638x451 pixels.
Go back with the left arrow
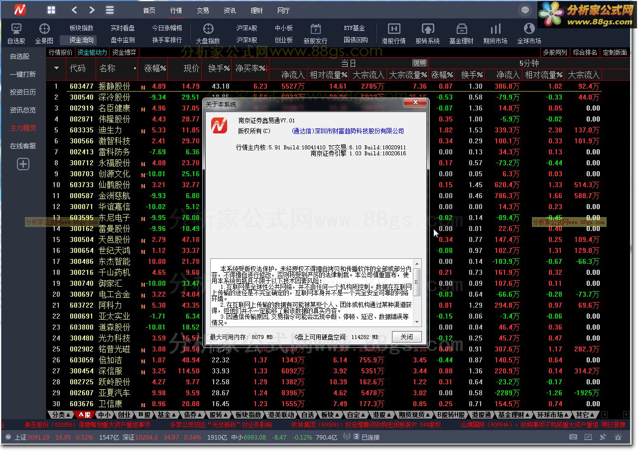click(x=74, y=10)
